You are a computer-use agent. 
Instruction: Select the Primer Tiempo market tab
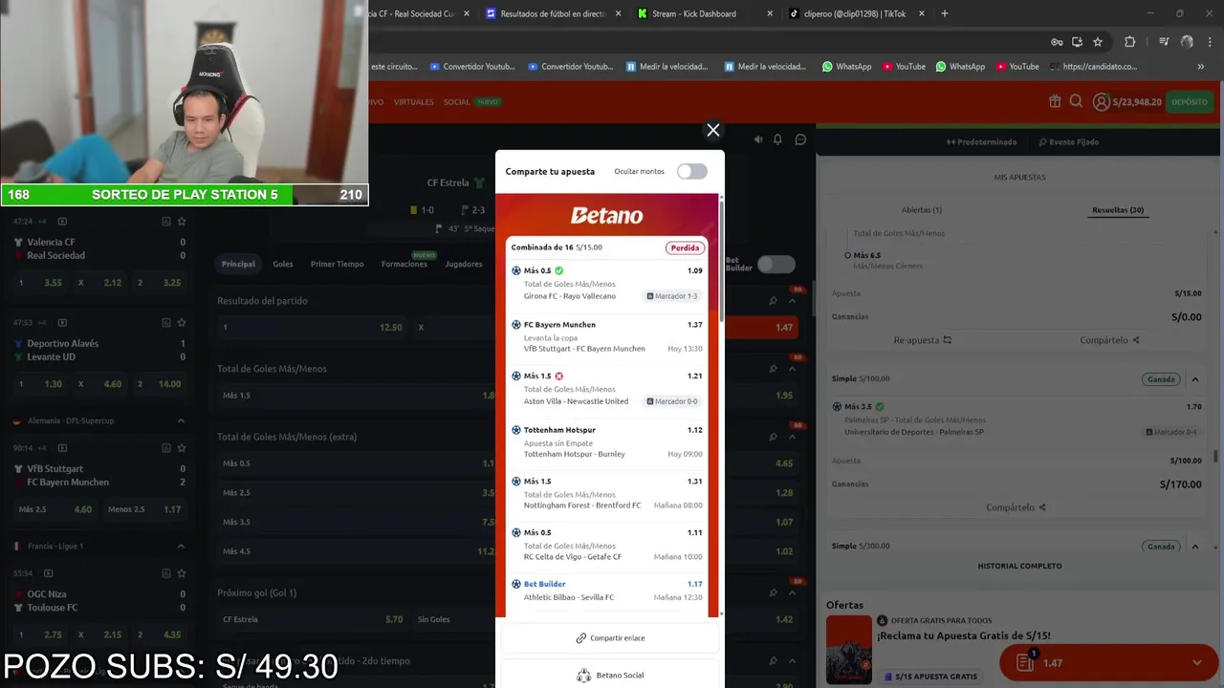pyautogui.click(x=337, y=264)
